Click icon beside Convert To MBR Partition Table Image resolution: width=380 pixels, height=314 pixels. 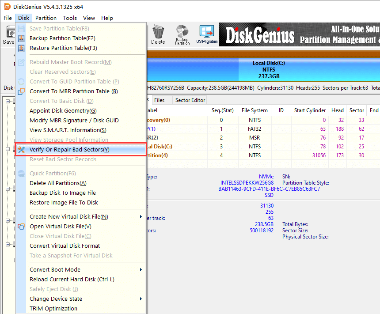(x=21, y=91)
